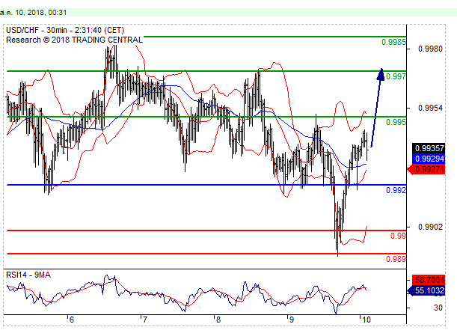Click the red 58.7004 RSI value tag
Viewport: 457px width, 336px height.
click(x=429, y=280)
